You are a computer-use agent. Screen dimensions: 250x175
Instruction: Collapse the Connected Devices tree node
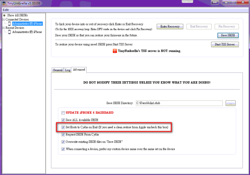[x=2, y=20]
